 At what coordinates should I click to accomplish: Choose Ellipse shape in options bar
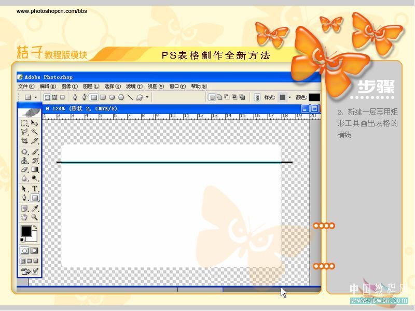(x=112, y=97)
